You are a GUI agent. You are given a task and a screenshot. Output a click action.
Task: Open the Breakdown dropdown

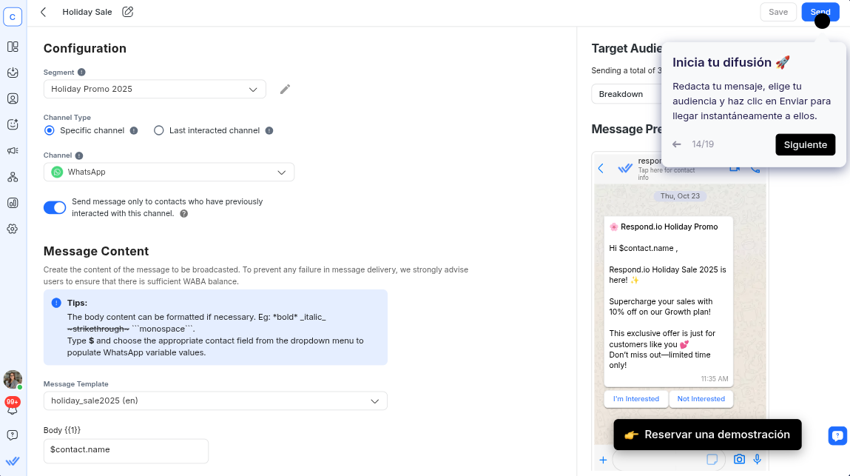coord(627,94)
